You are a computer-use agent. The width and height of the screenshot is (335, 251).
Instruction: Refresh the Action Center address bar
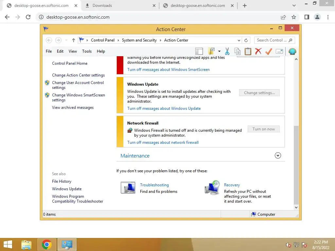click(x=246, y=40)
